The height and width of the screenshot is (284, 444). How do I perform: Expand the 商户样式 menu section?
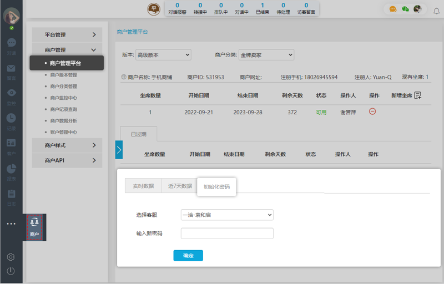coord(67,145)
